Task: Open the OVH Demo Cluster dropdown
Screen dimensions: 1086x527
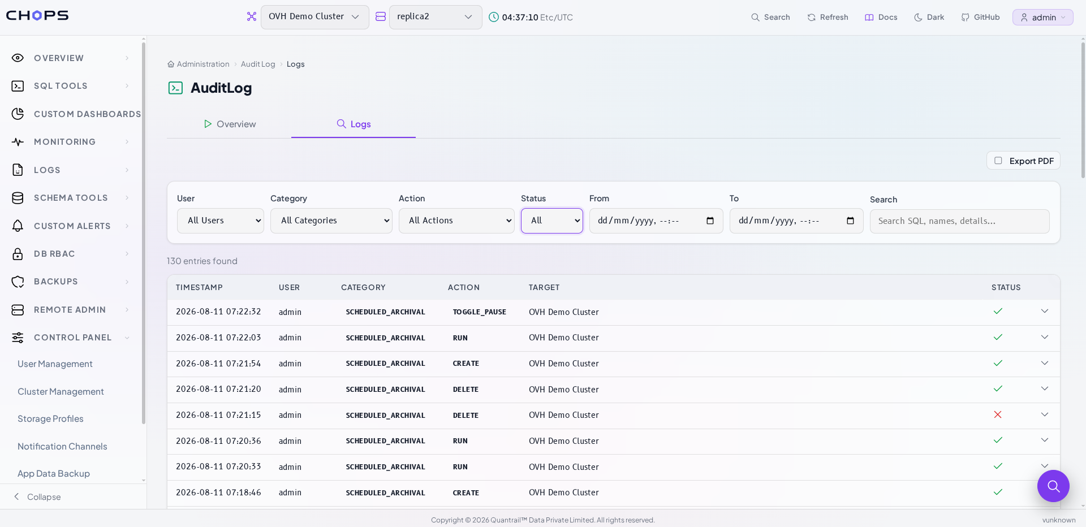Action: (x=315, y=17)
